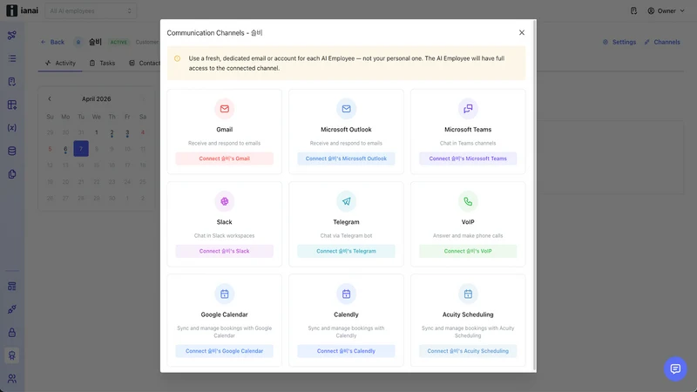Click the warning info icon in banner
The height and width of the screenshot is (392, 697).
click(x=178, y=58)
